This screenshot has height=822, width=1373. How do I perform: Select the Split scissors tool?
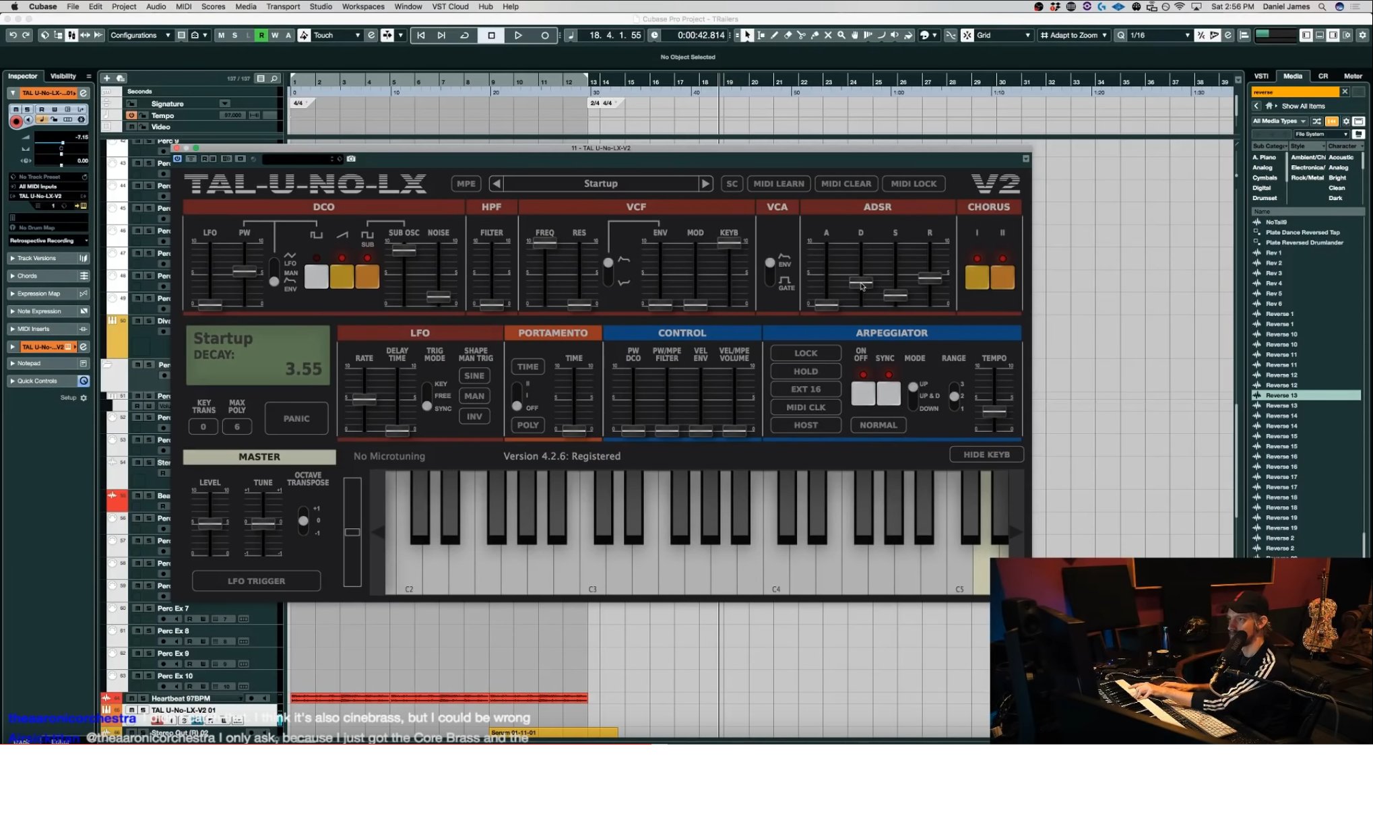(801, 35)
